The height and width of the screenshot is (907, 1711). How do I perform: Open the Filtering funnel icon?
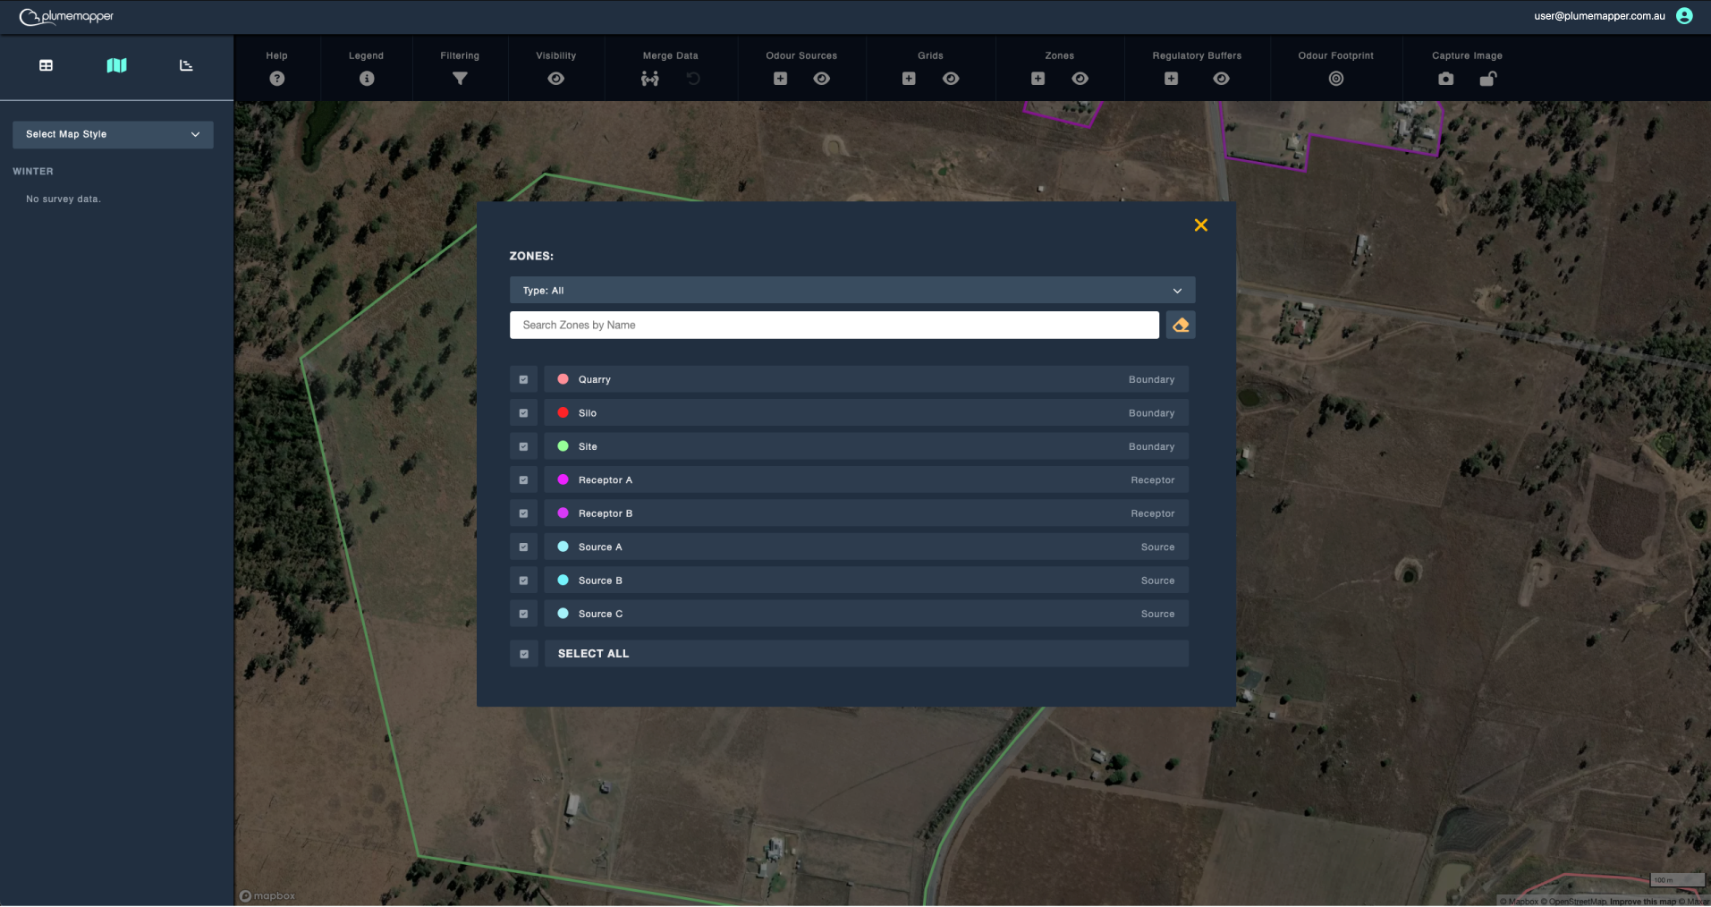click(460, 79)
